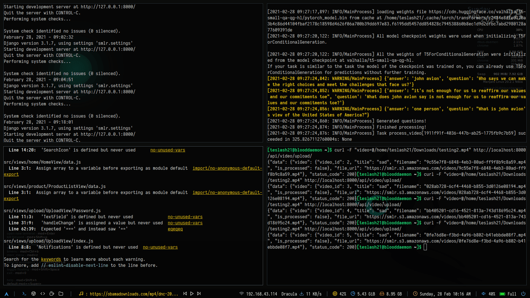This screenshot has height=298, width=530.
Task: Click the clock icon in the bar
Action: (415, 294)
